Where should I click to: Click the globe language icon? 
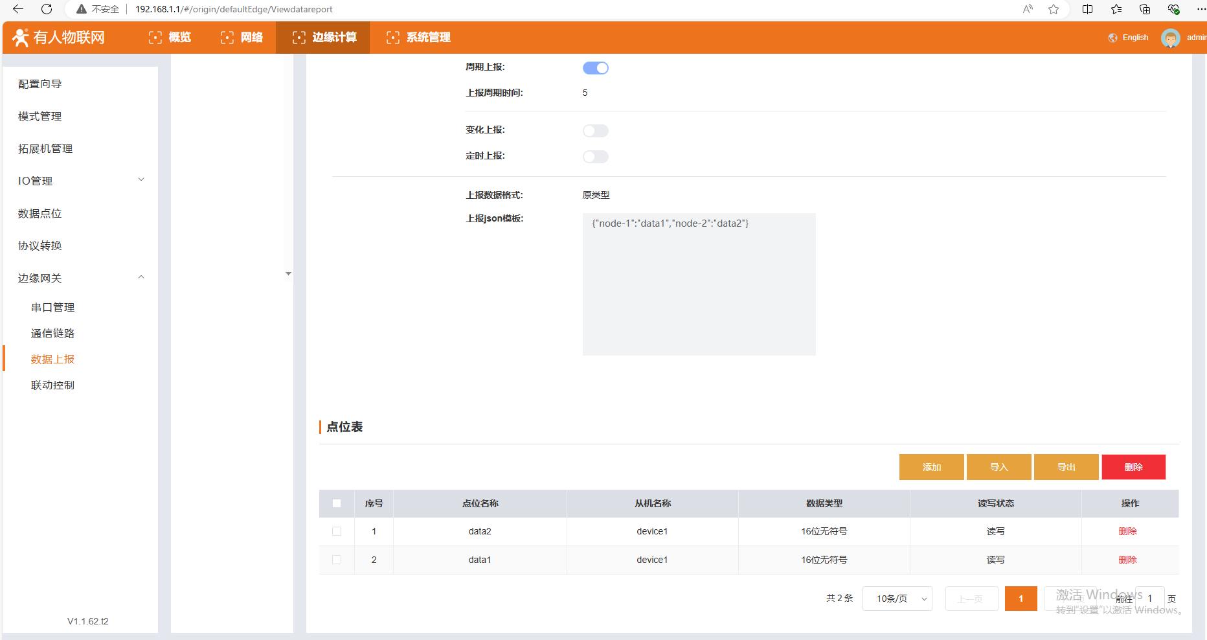pos(1112,38)
